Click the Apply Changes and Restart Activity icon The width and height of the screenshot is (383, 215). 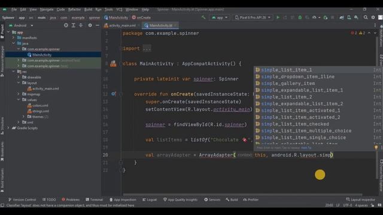[285, 17]
